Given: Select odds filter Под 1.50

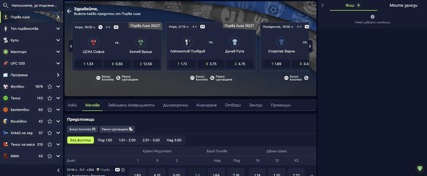Looking at the screenshot, I should 105,140.
